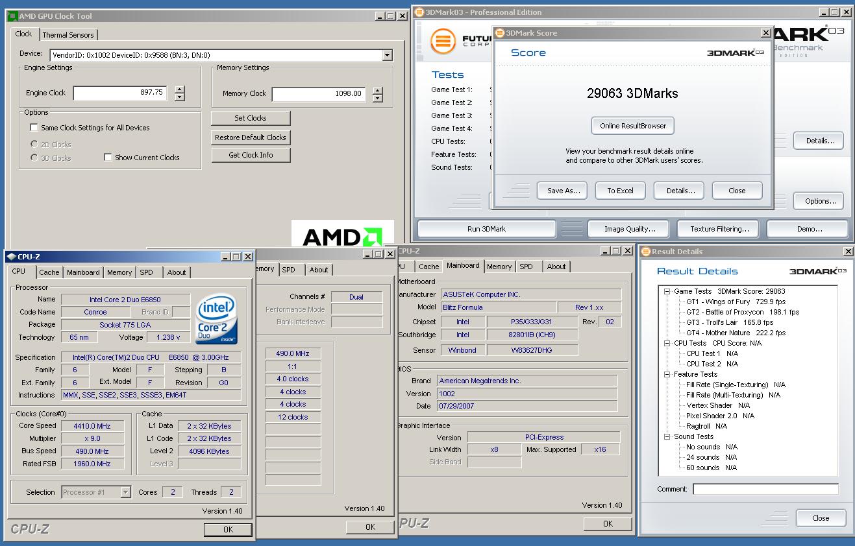Collapse the CPU Tests tree node
The height and width of the screenshot is (546, 855).
(667, 344)
